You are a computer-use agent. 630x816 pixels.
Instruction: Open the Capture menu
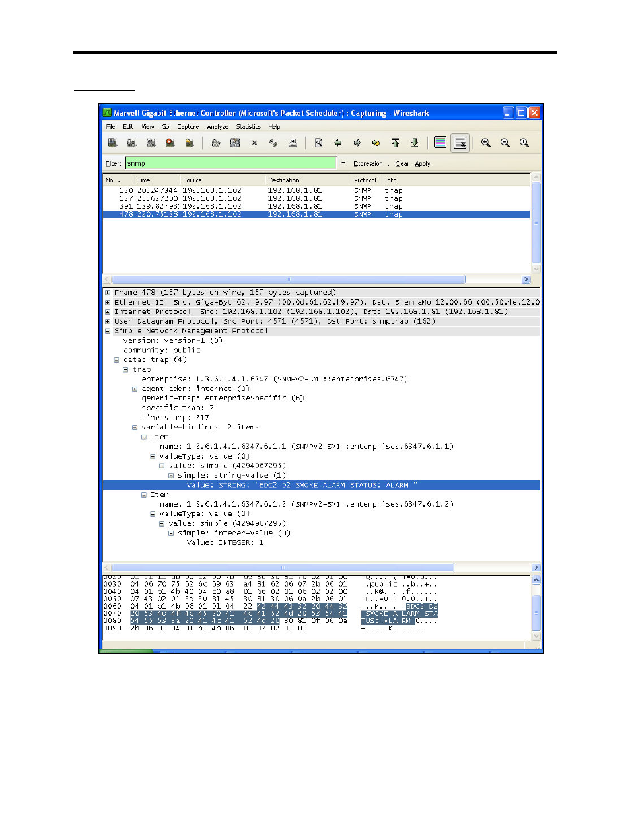pyautogui.click(x=188, y=127)
